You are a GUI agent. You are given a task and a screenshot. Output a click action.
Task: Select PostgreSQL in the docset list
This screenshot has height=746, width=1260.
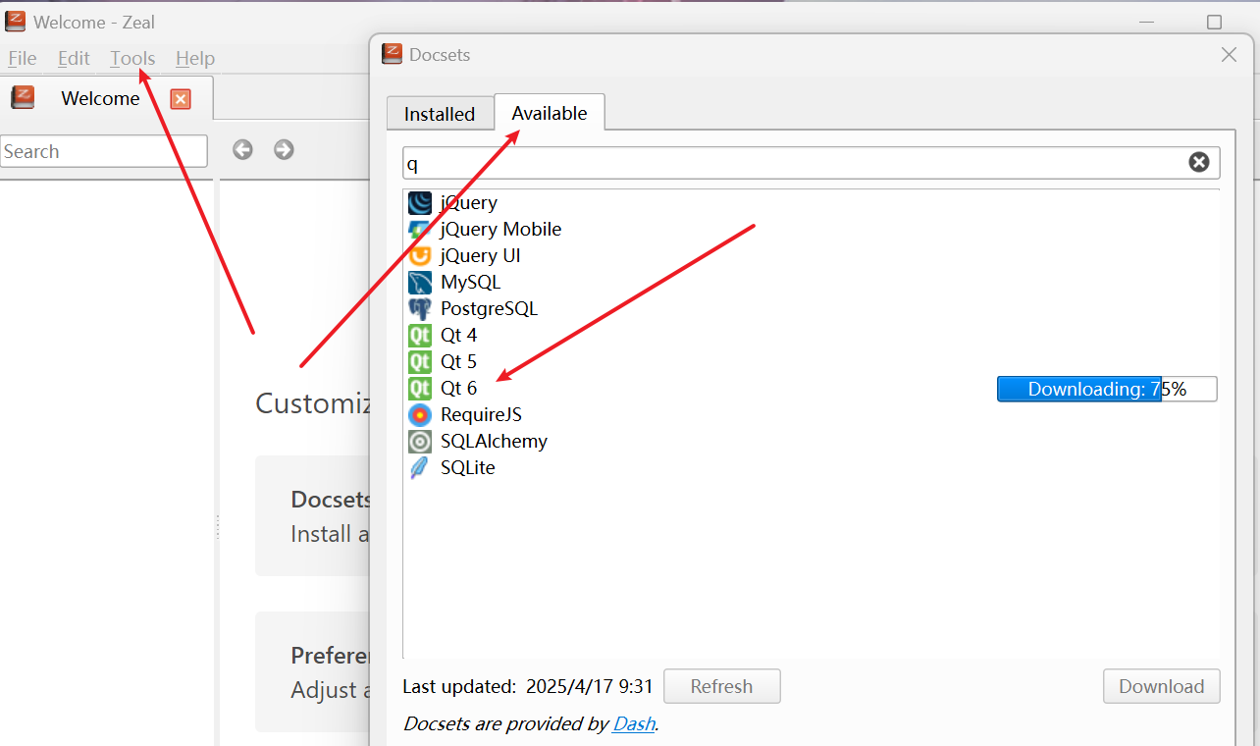(811, 309)
